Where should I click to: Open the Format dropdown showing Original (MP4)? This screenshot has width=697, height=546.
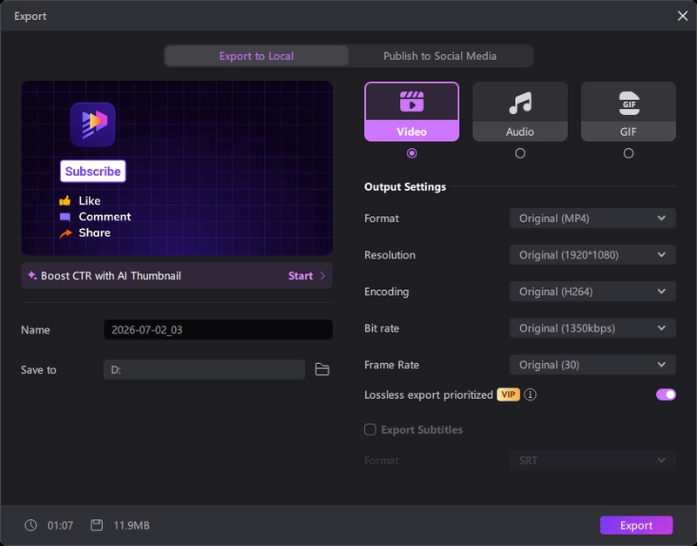(x=592, y=218)
